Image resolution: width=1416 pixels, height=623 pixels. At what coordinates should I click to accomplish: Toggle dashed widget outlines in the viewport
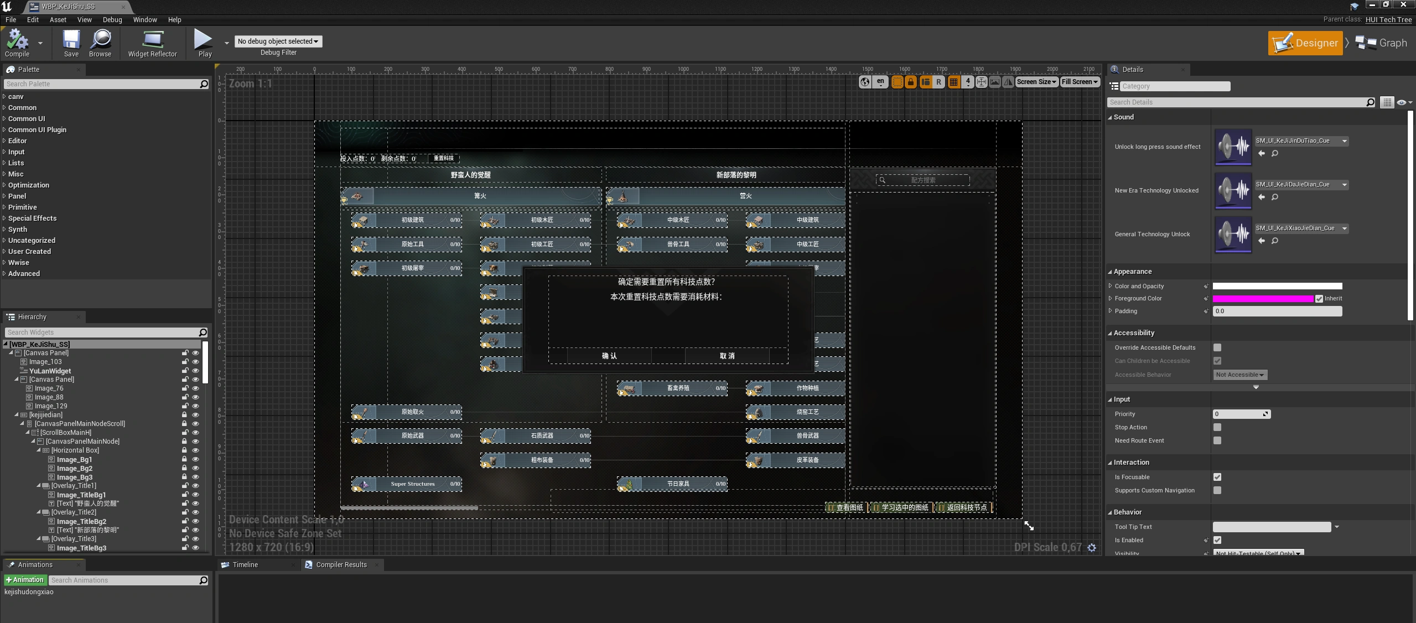pos(897,82)
